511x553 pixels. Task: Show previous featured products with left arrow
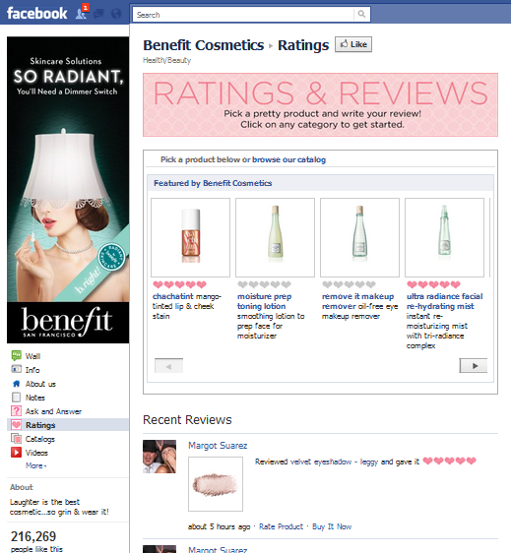168,365
